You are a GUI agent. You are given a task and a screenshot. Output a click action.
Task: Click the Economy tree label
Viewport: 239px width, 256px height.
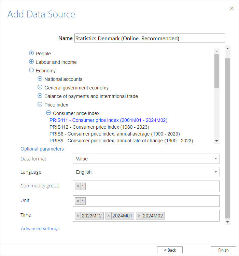coord(46,71)
